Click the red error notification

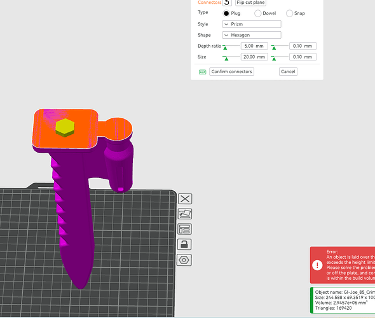coord(343,265)
